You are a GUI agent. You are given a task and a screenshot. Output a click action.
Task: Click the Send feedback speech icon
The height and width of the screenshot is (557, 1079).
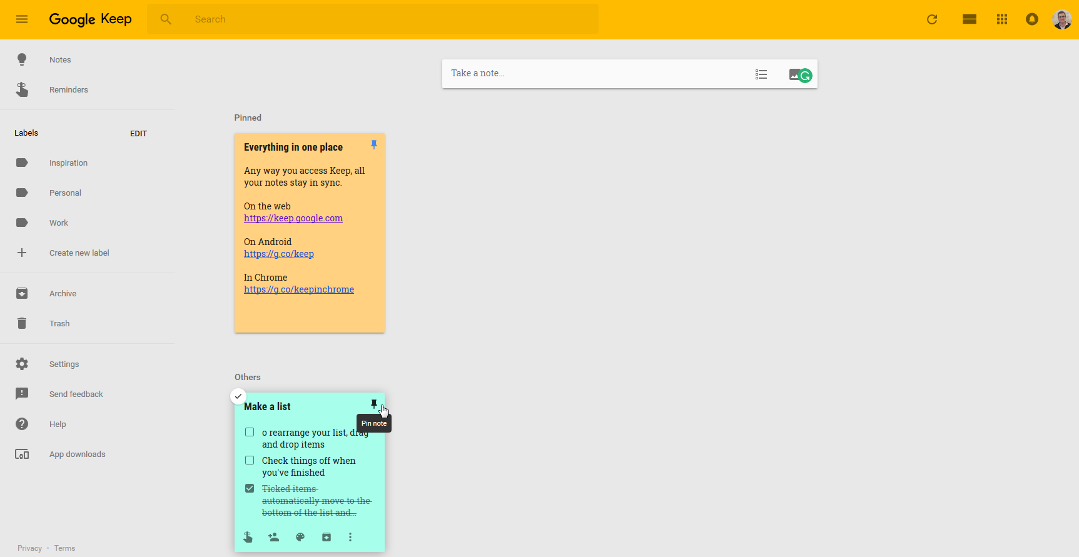pyautogui.click(x=22, y=394)
